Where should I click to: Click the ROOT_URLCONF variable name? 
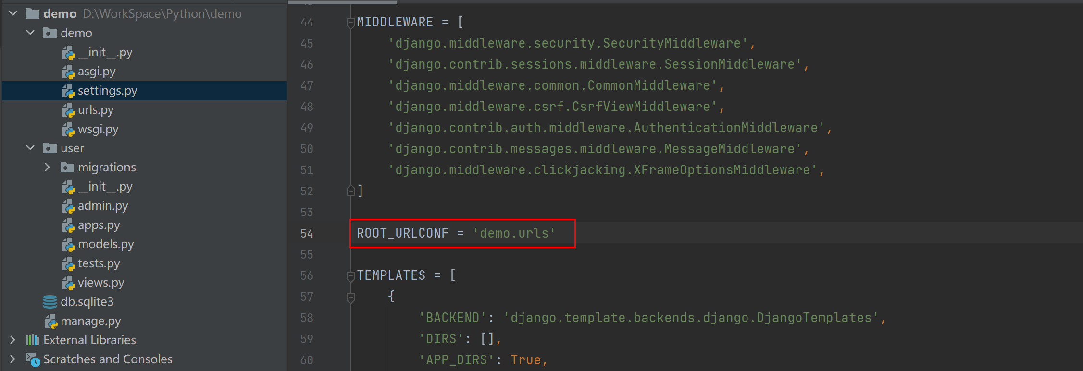tap(402, 233)
